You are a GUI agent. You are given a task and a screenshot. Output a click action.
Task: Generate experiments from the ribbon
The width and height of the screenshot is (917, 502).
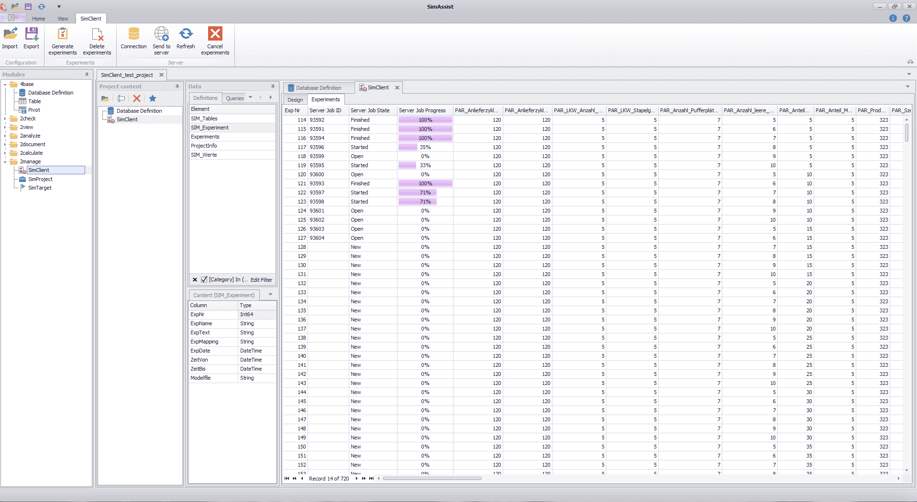pyautogui.click(x=63, y=41)
